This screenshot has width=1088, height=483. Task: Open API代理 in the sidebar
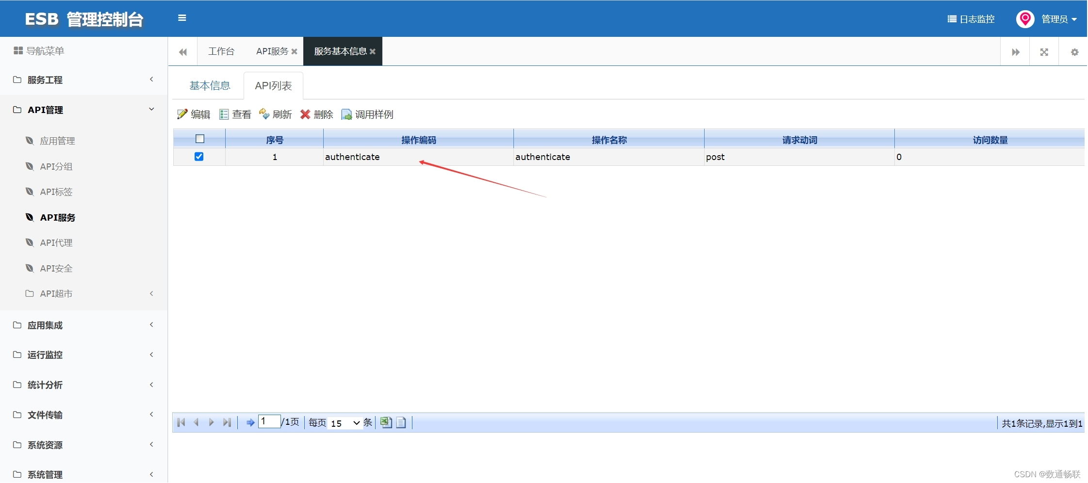click(x=56, y=242)
